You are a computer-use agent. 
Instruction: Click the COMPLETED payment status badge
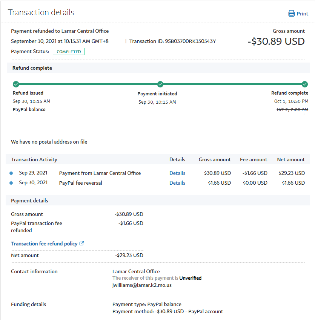69,52
